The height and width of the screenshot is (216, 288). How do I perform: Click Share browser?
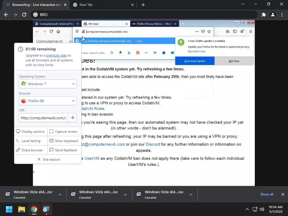[x=31, y=150]
